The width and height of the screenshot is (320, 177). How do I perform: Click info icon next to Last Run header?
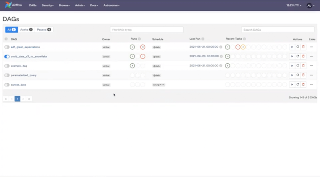point(203,39)
